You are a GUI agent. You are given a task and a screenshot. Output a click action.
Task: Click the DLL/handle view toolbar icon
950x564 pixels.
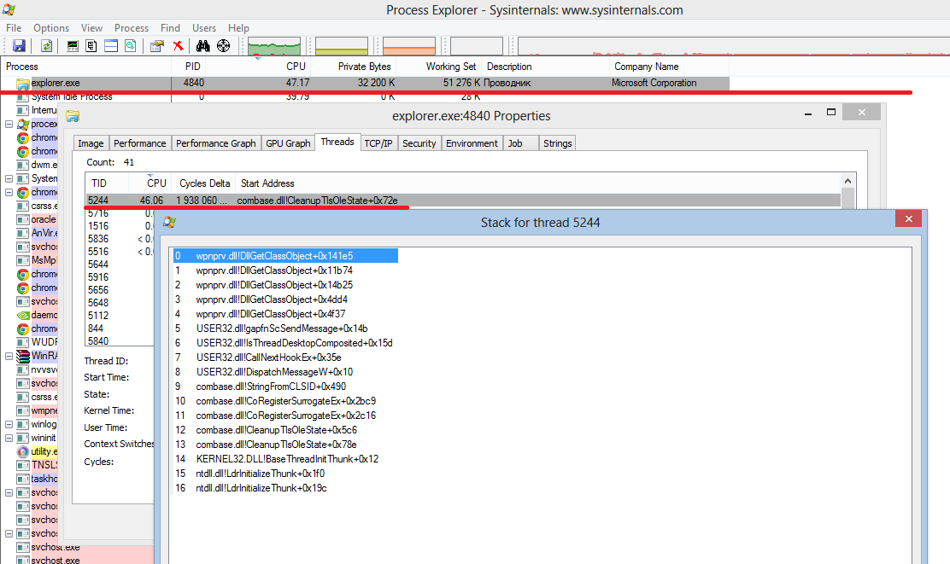(130, 46)
